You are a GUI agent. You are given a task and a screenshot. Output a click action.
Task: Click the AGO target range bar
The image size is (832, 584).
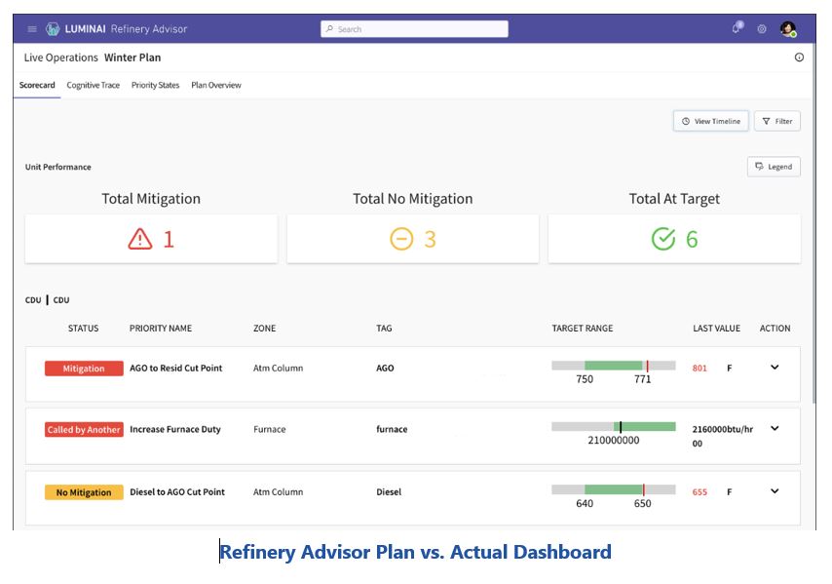614,366
